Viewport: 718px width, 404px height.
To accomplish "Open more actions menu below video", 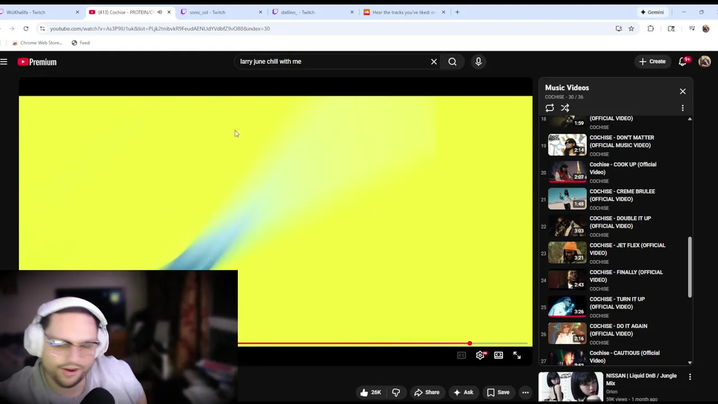I will (526, 392).
